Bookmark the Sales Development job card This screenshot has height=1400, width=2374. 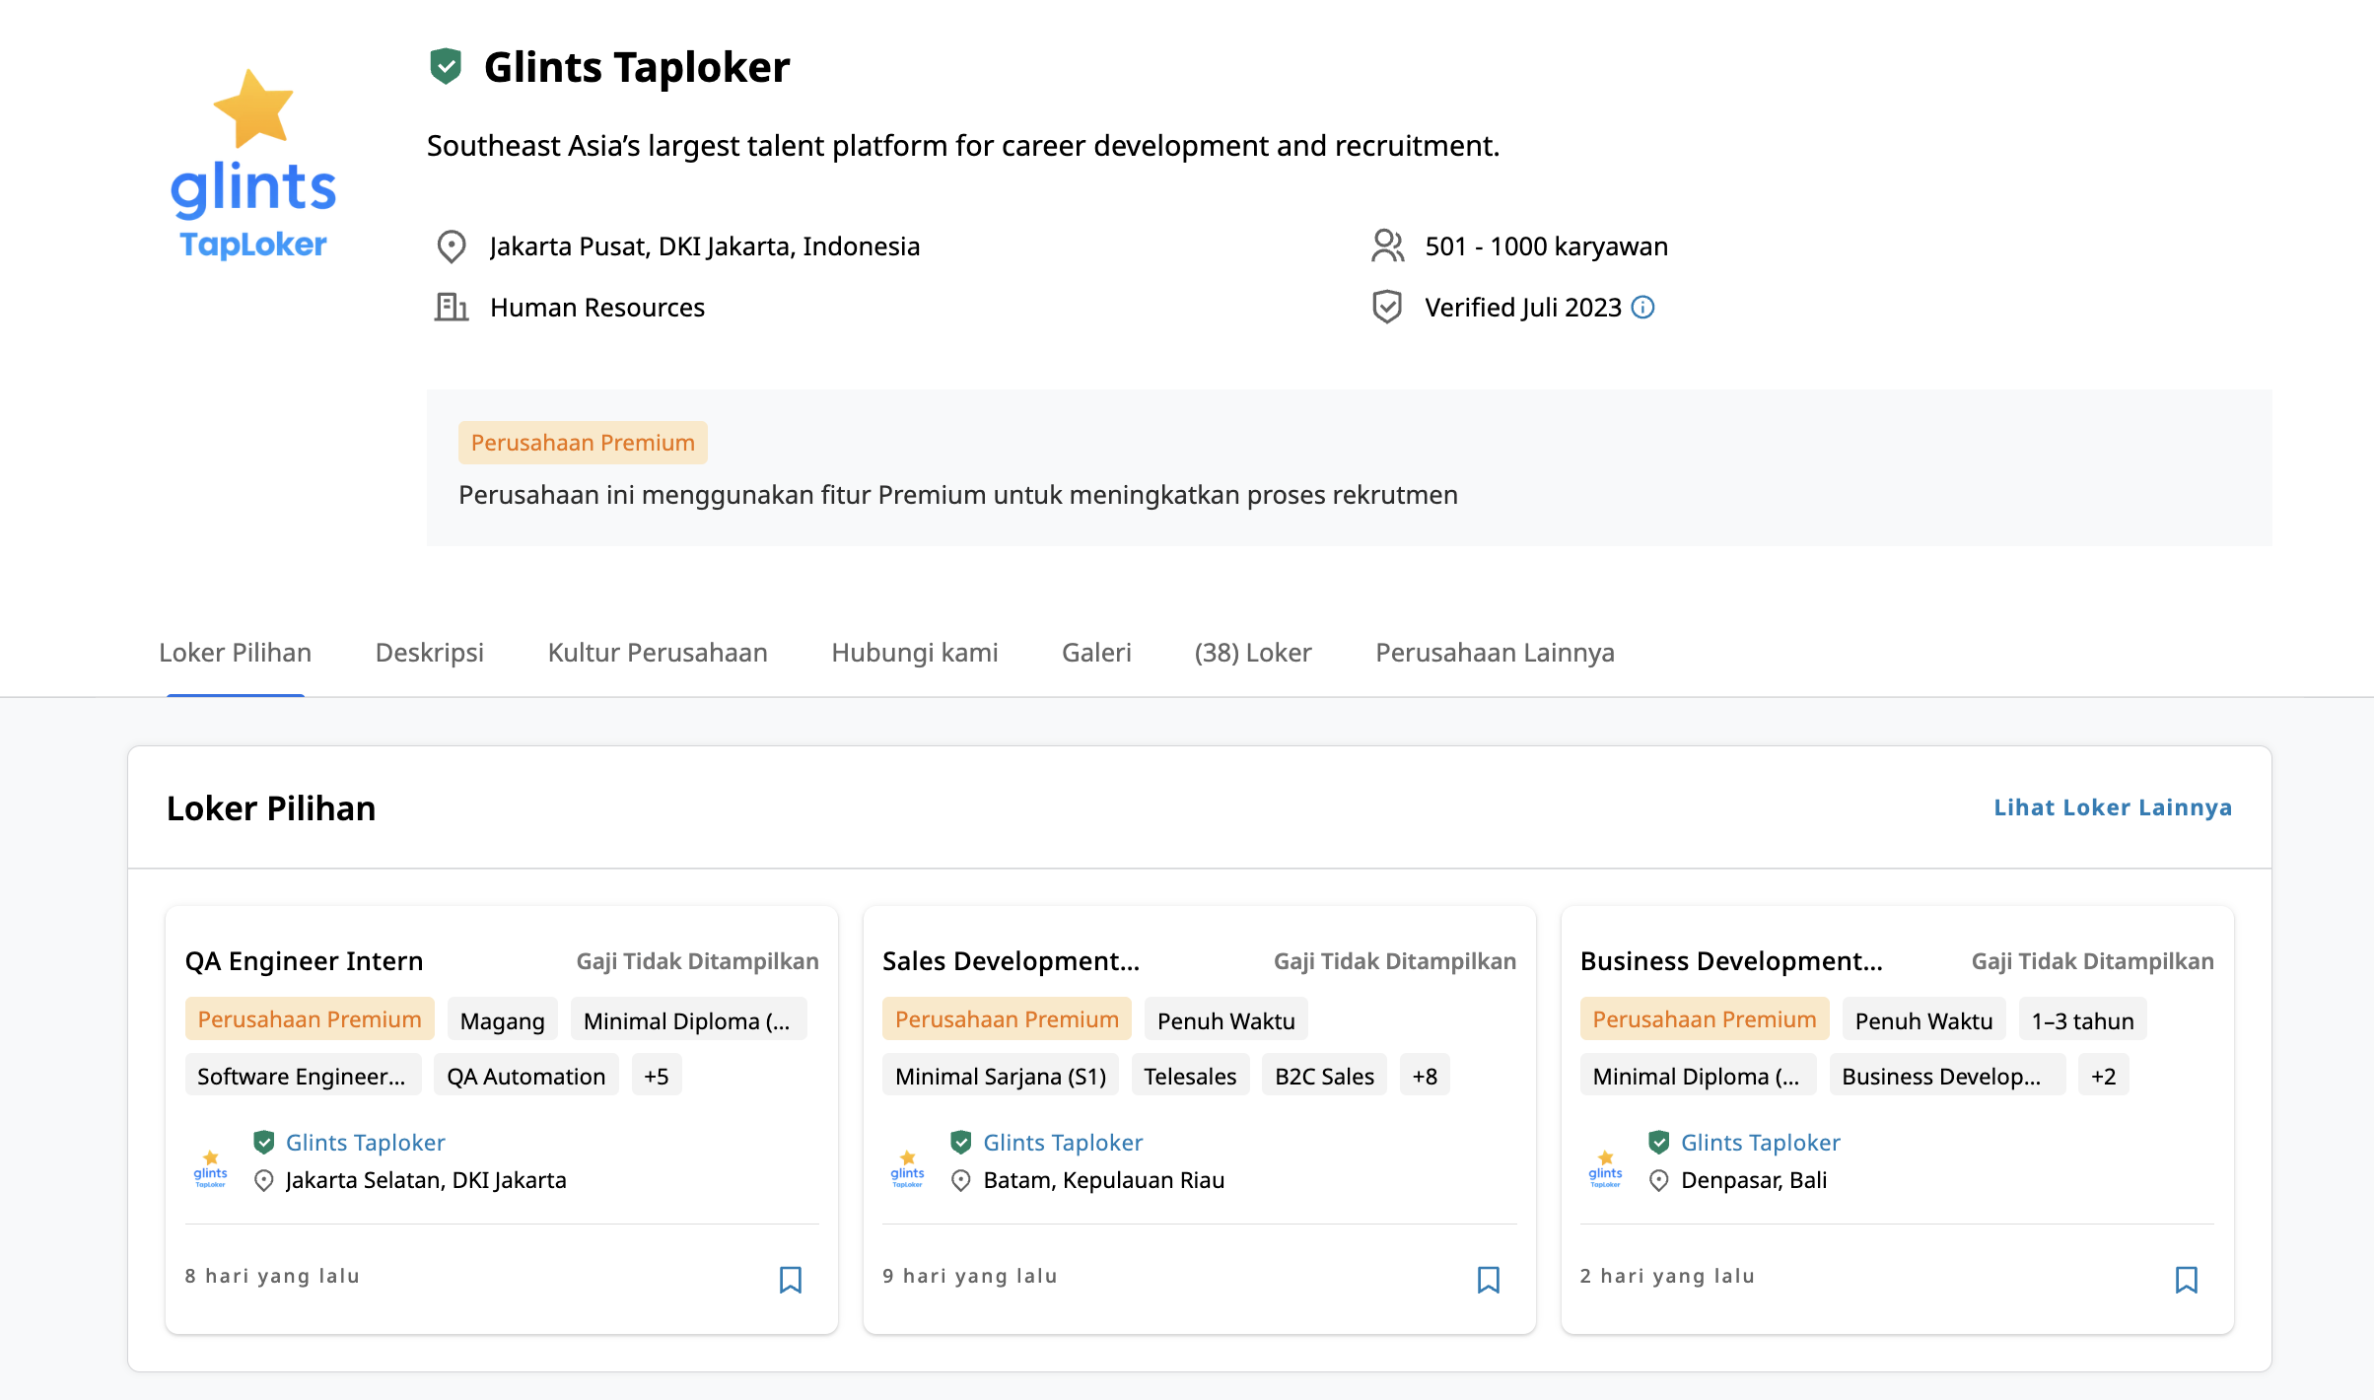[1488, 1279]
